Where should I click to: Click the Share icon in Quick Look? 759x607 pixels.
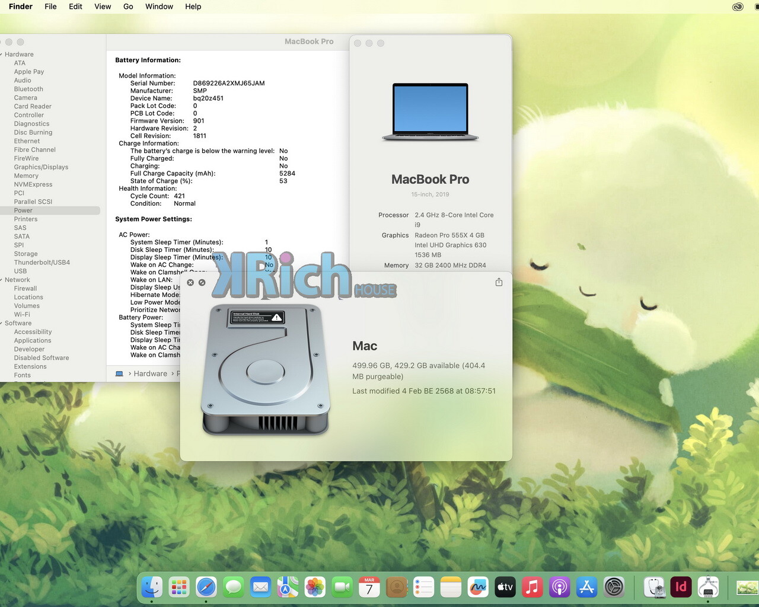coord(499,282)
